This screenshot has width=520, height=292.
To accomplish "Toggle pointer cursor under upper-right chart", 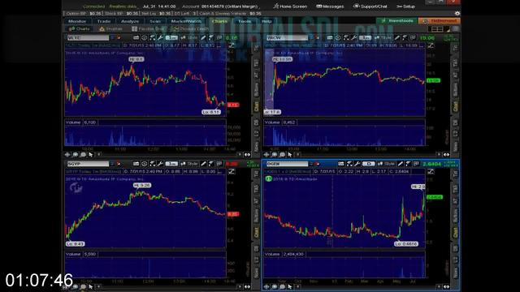I will click(289, 155).
